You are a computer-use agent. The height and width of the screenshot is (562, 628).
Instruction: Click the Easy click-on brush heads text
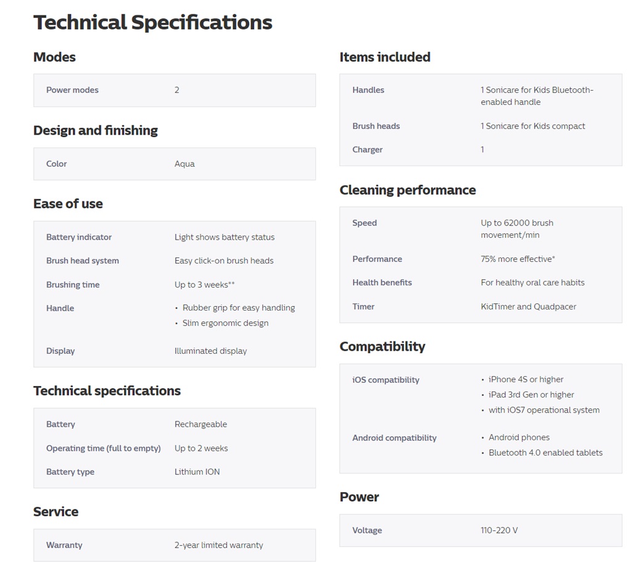tap(224, 261)
